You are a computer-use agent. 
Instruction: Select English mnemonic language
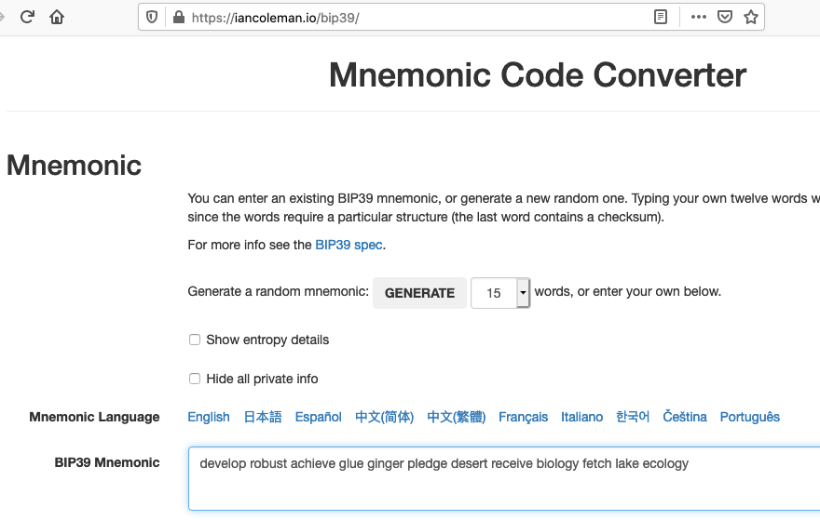click(x=209, y=417)
